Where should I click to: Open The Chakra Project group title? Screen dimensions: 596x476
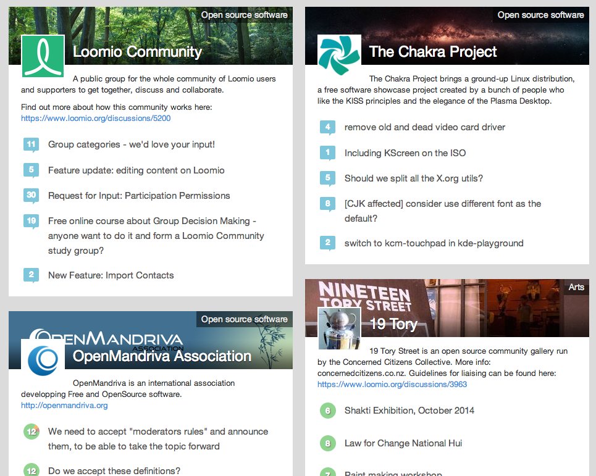tap(433, 52)
